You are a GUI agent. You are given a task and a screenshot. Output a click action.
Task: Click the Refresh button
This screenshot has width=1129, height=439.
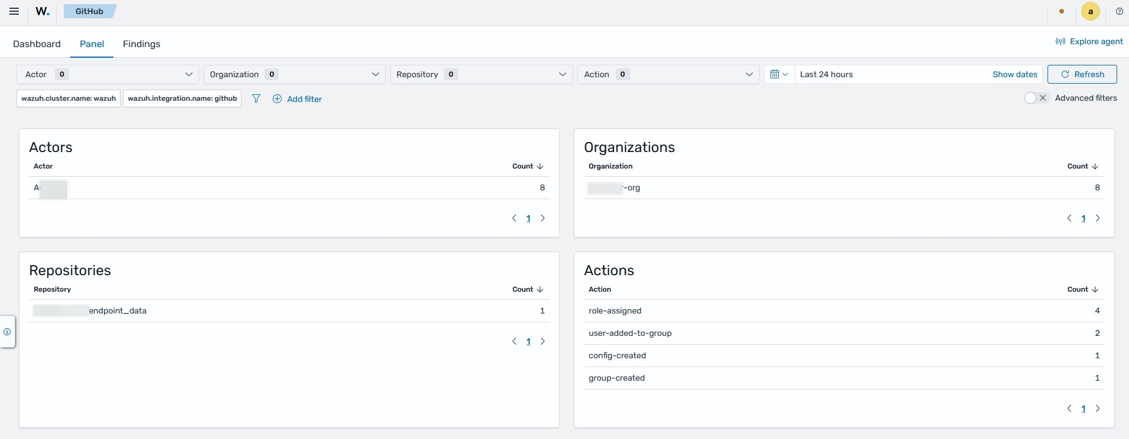(1082, 74)
